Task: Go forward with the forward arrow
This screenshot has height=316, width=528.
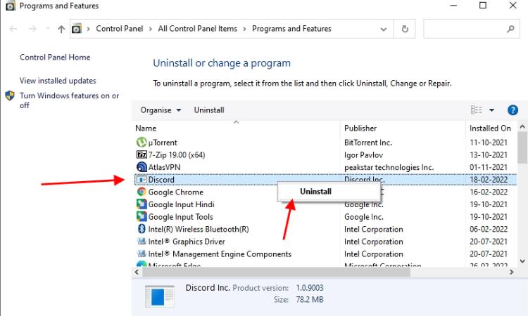Action: click(32, 29)
